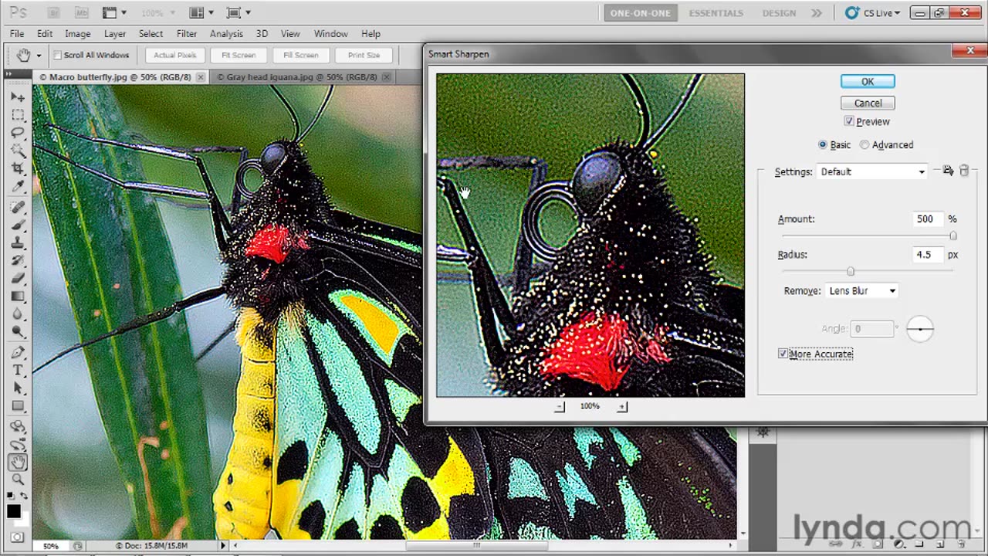Zoom in the Smart Sharpen preview

622,406
